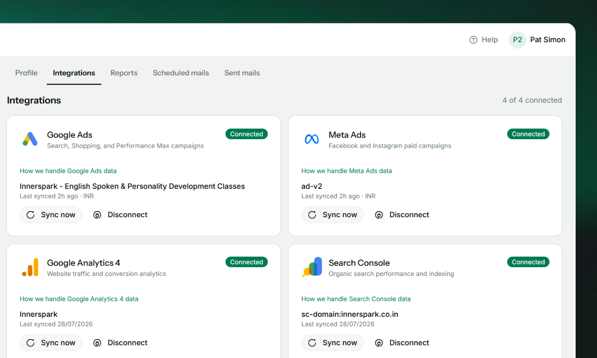597x358 pixels.
Task: Click the Google Analytics 4 Connected badge
Action: pyautogui.click(x=247, y=262)
